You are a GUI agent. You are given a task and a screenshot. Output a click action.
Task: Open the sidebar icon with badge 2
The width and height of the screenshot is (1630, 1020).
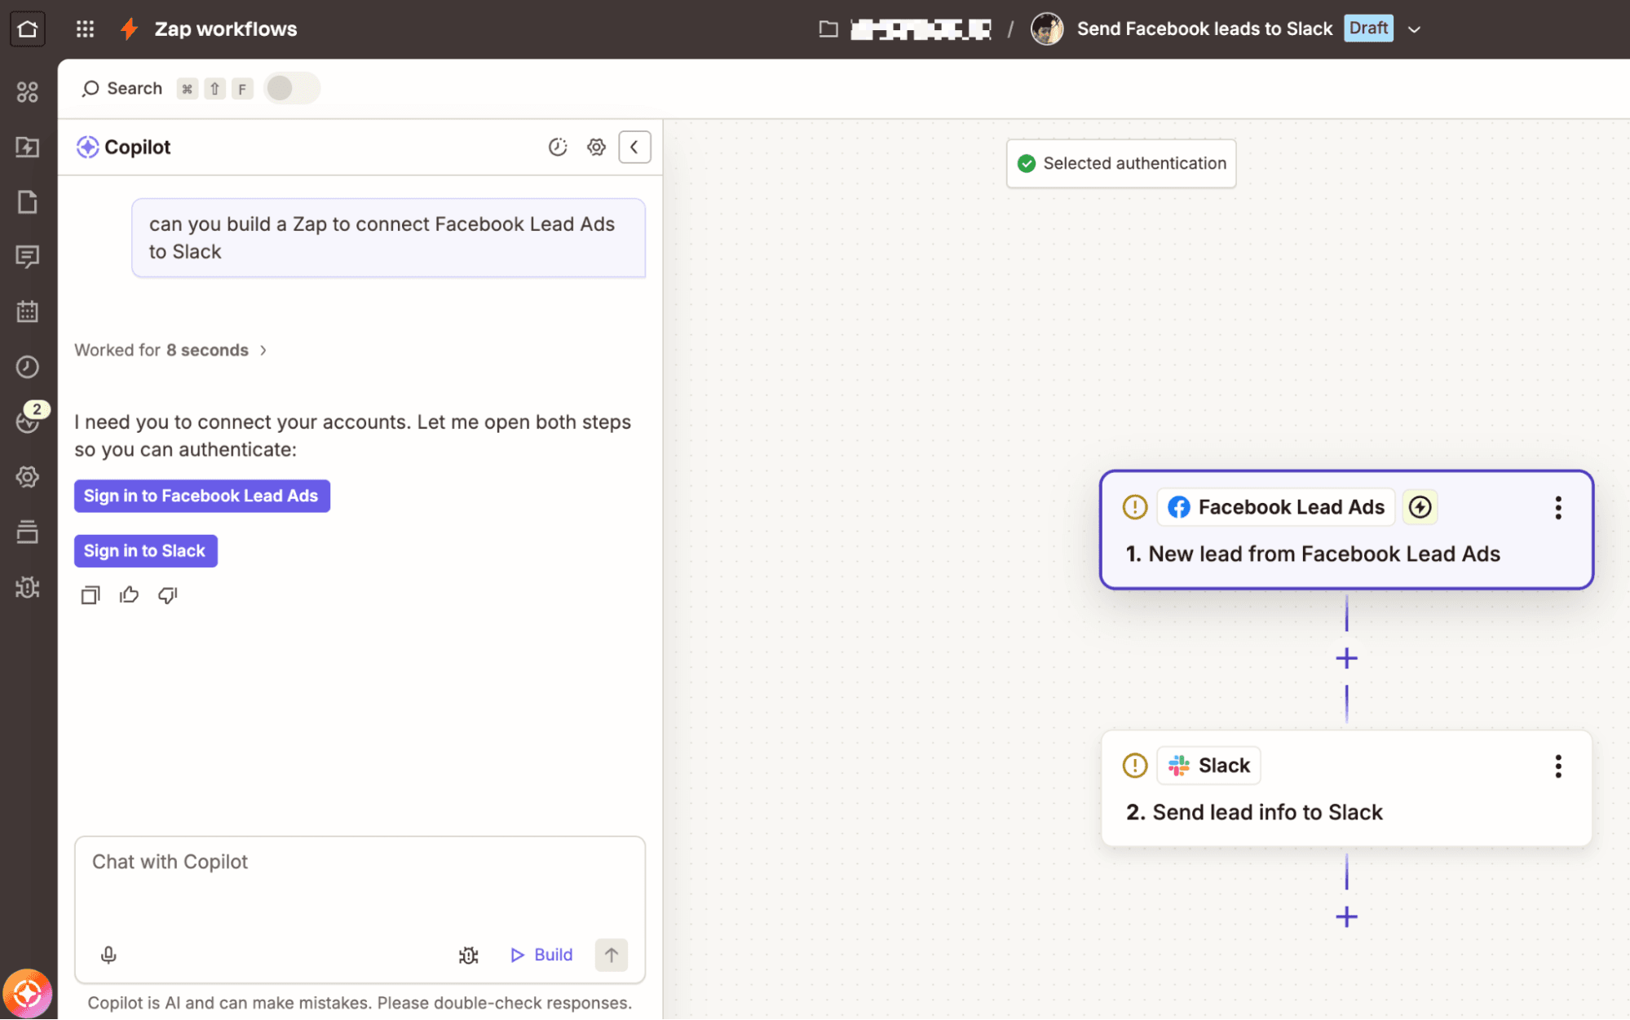tap(28, 422)
